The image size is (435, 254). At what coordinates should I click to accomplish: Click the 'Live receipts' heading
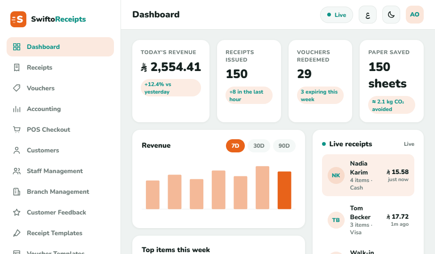tap(351, 144)
